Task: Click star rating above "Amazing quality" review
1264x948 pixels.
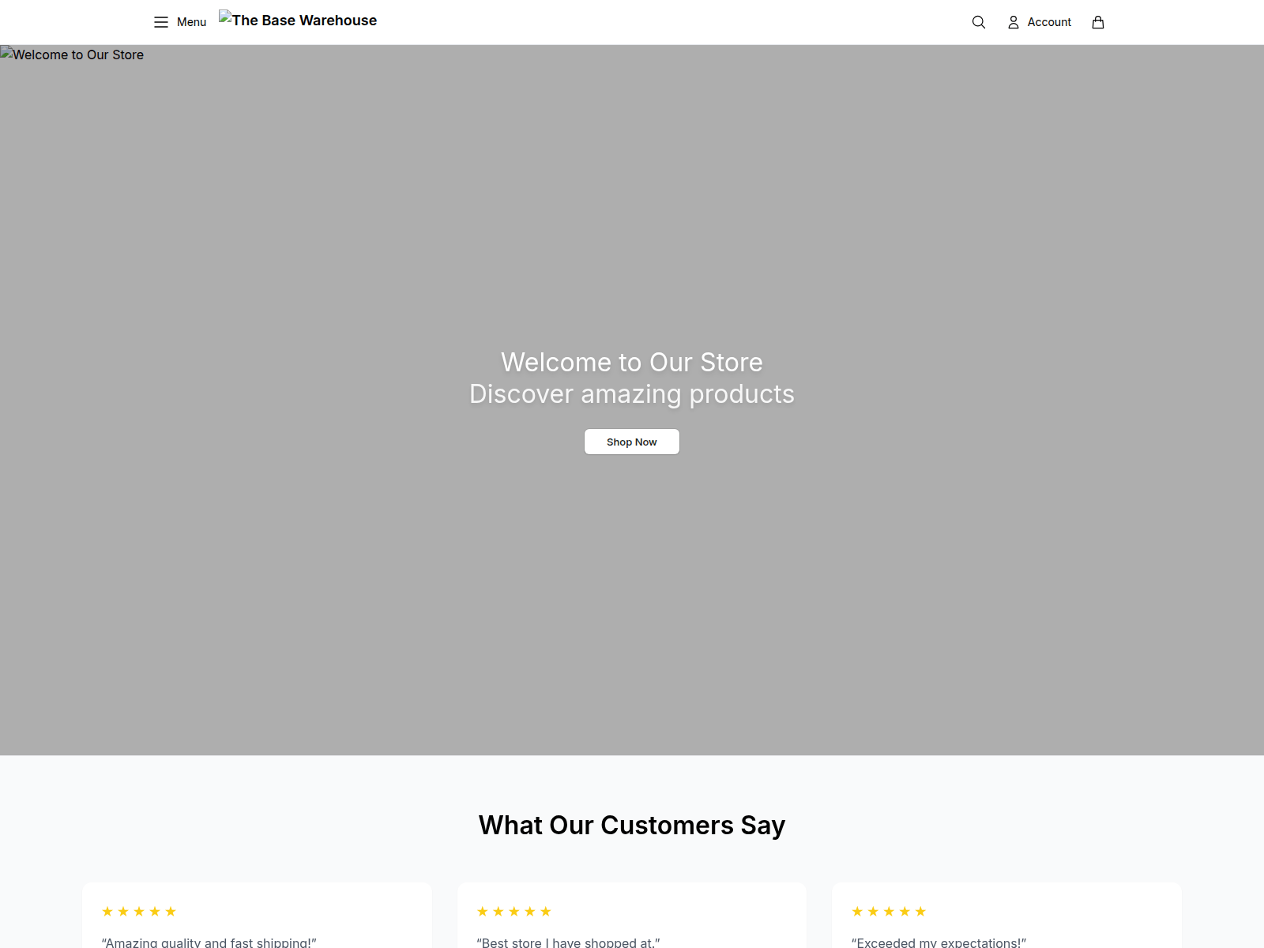Action: pos(139,912)
